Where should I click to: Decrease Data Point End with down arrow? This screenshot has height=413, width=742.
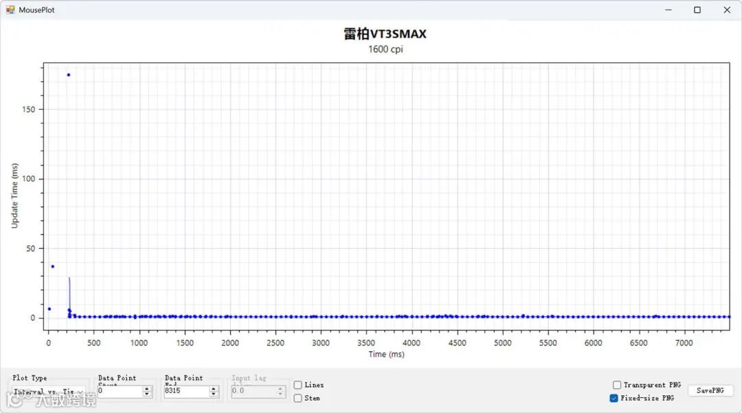click(214, 394)
